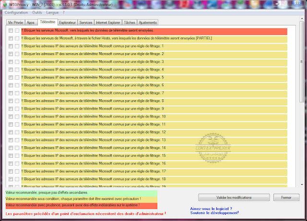Tick the left checkbox for règle de filtrage 9
The width and height of the screenshot is (307, 221).
11,109
